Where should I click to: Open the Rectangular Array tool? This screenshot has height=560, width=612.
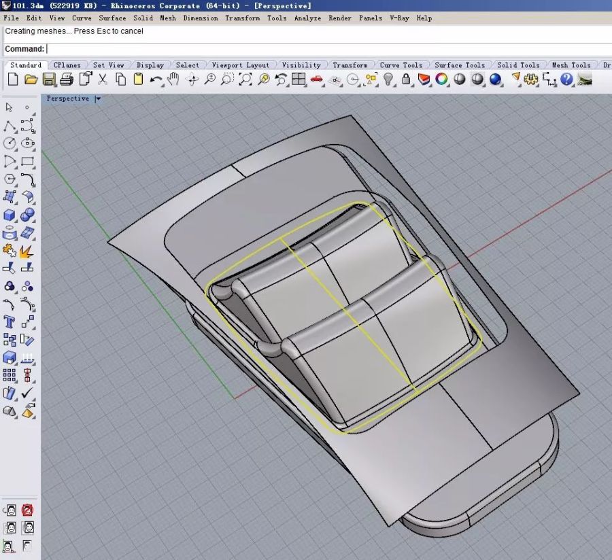coord(10,375)
